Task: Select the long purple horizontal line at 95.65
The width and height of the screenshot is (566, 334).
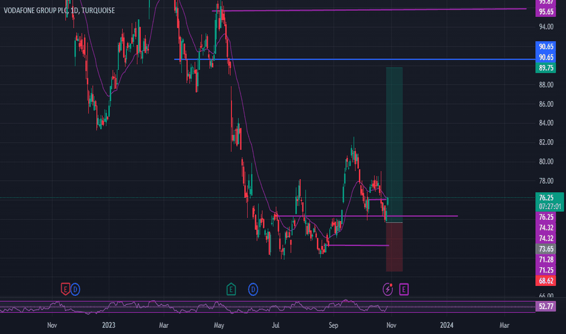Action: tap(369, 10)
